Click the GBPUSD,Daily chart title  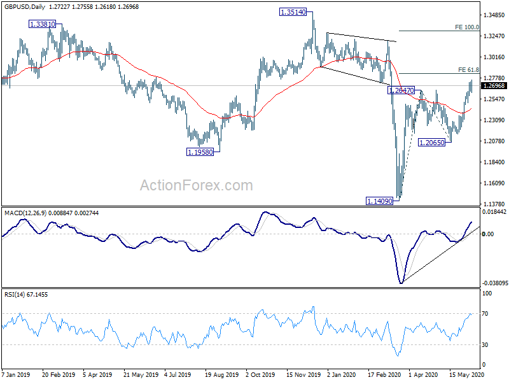(25, 7)
